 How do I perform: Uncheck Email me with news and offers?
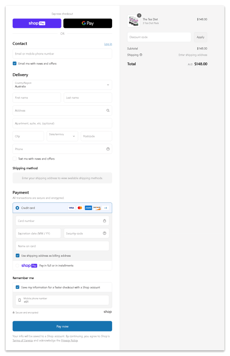tap(14, 63)
